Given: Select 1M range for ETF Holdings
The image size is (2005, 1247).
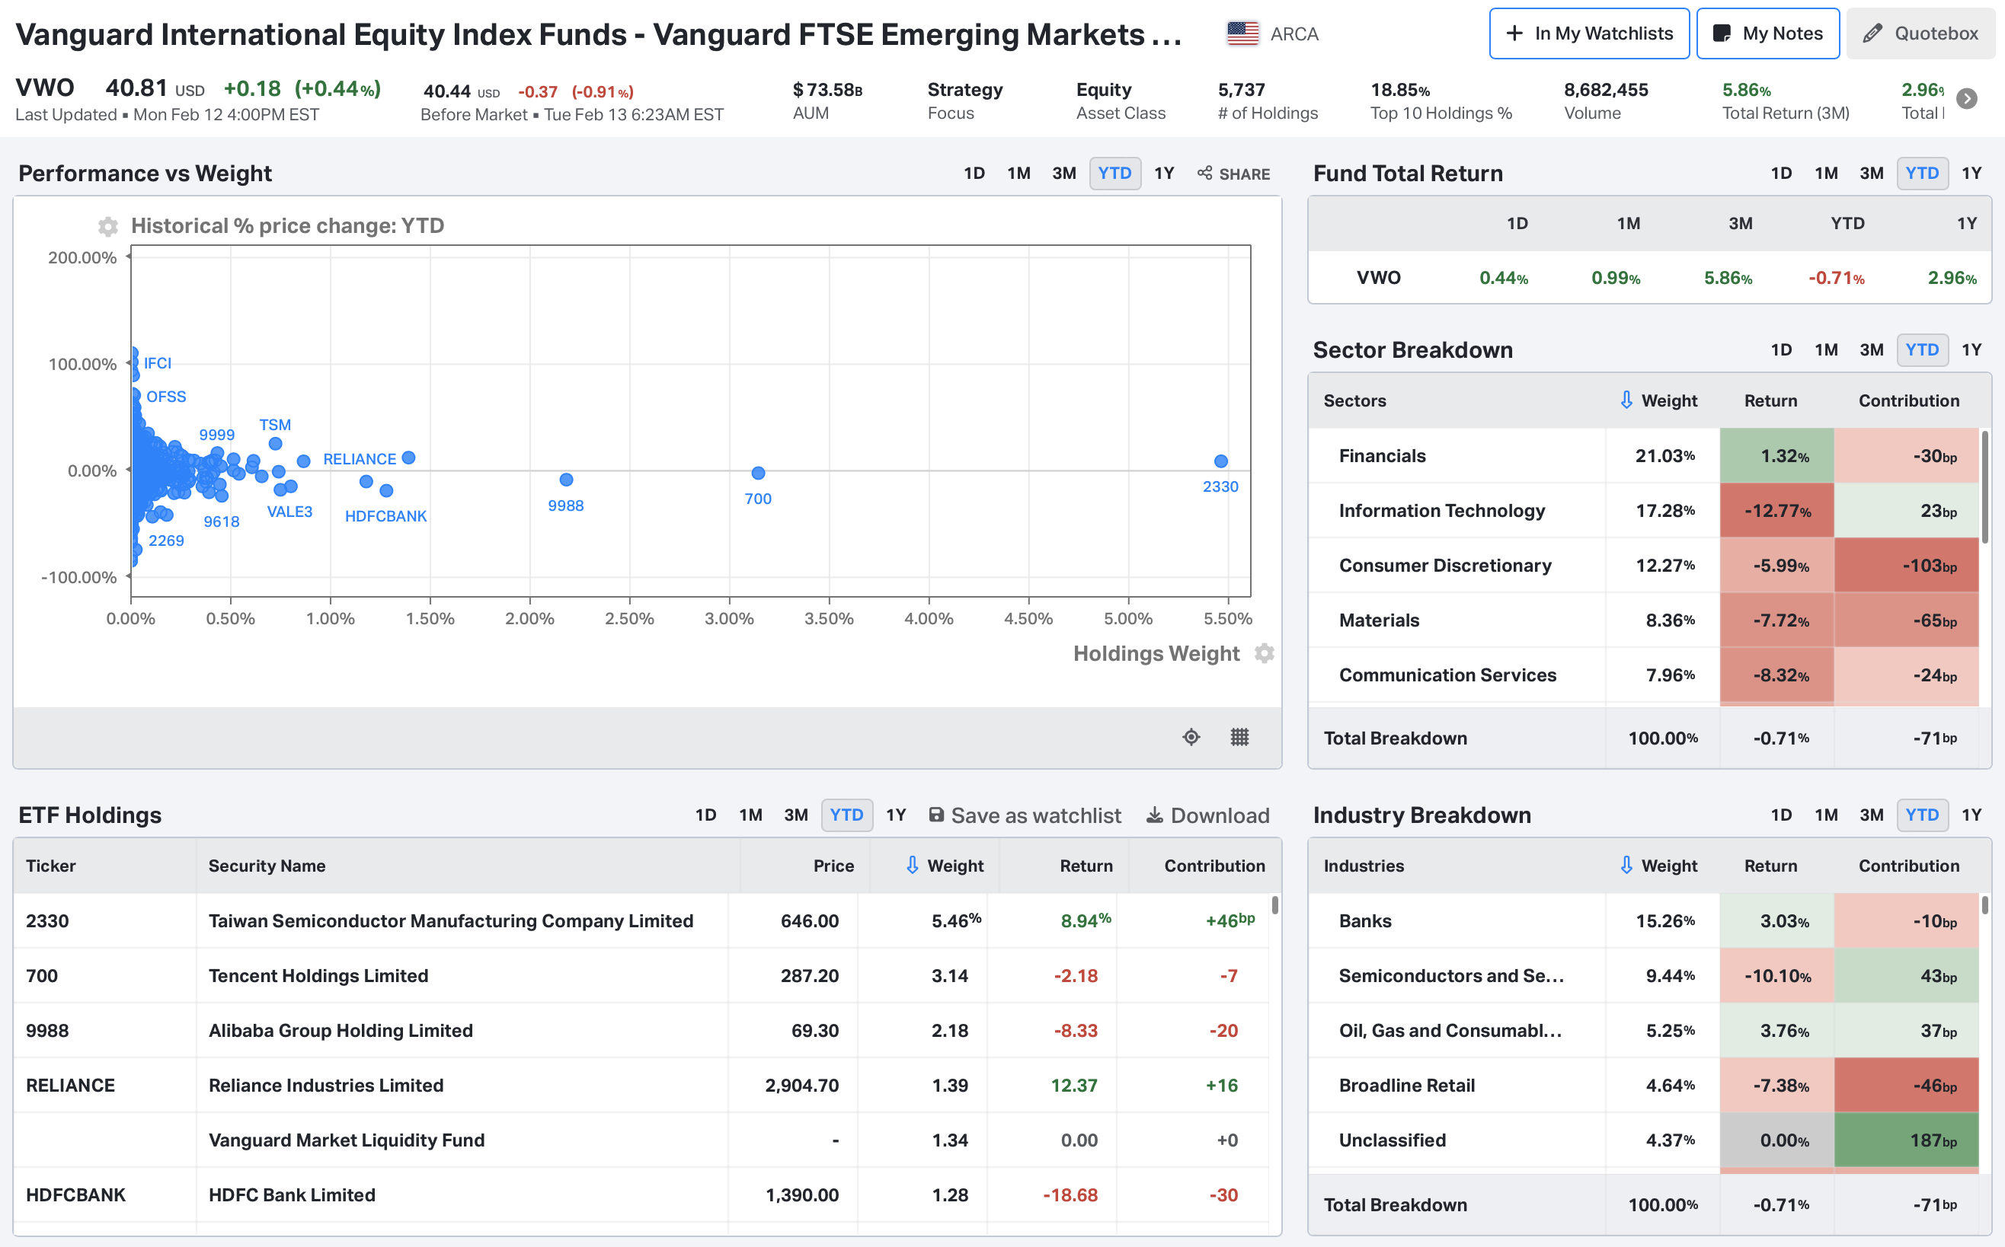Looking at the screenshot, I should [x=751, y=815].
